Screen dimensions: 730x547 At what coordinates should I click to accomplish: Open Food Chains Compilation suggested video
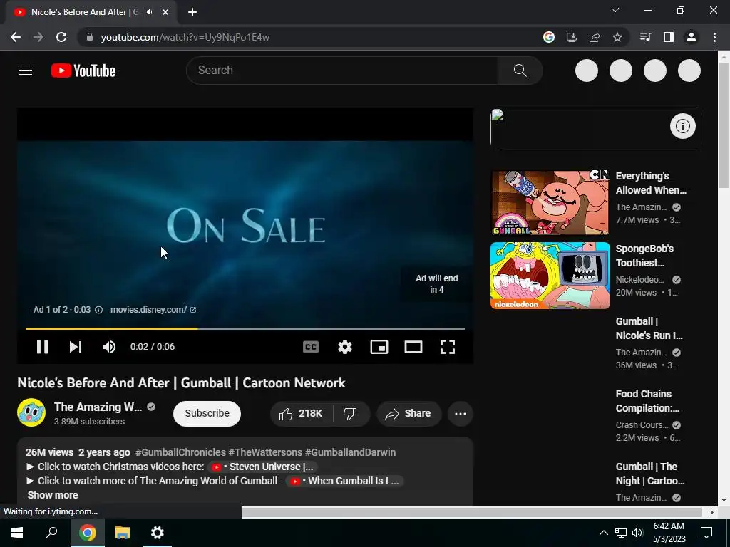coord(647,401)
